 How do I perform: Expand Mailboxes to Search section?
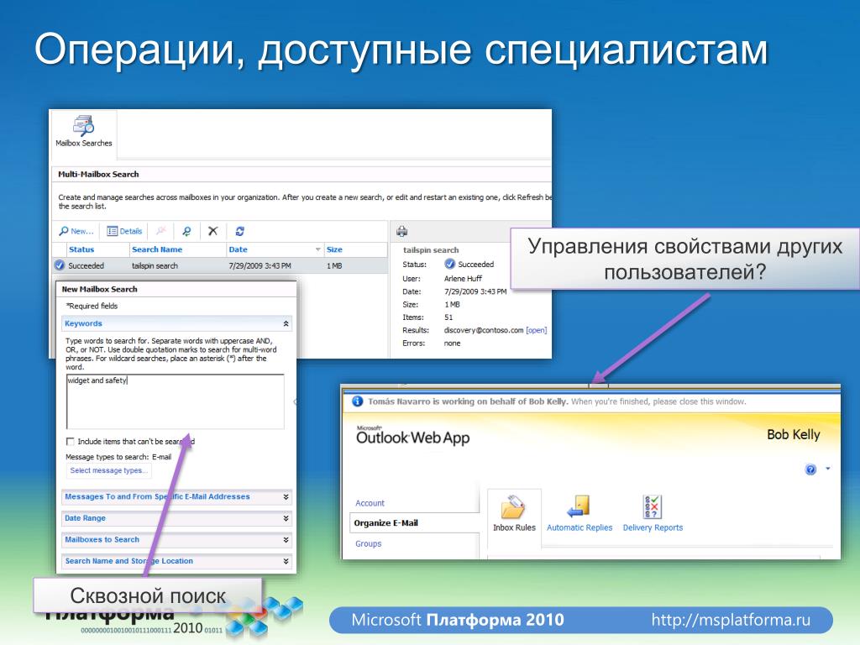click(x=176, y=540)
